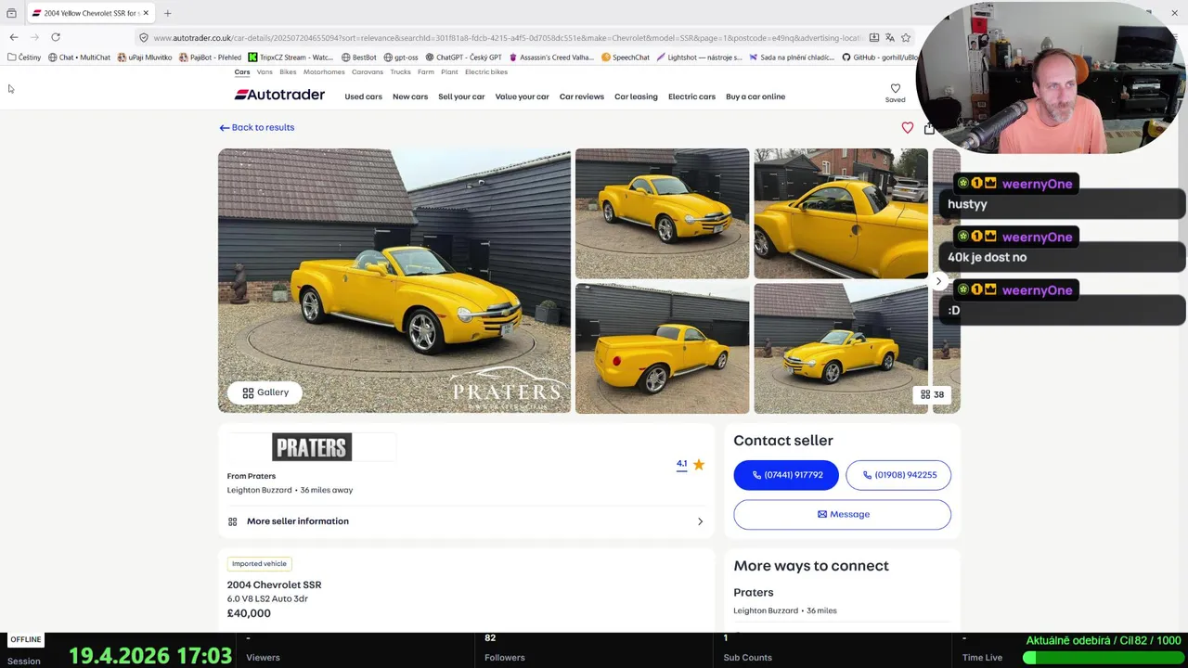This screenshot has width=1188, height=668.
Task: Click the Praters dealer logo
Action: coord(312,447)
